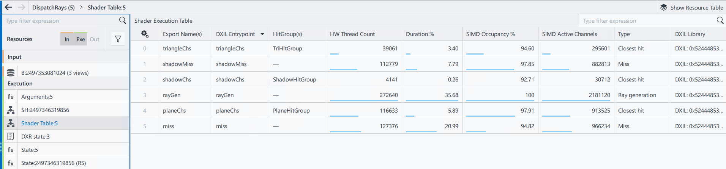Toggle the Out resources filter

(x=94, y=39)
